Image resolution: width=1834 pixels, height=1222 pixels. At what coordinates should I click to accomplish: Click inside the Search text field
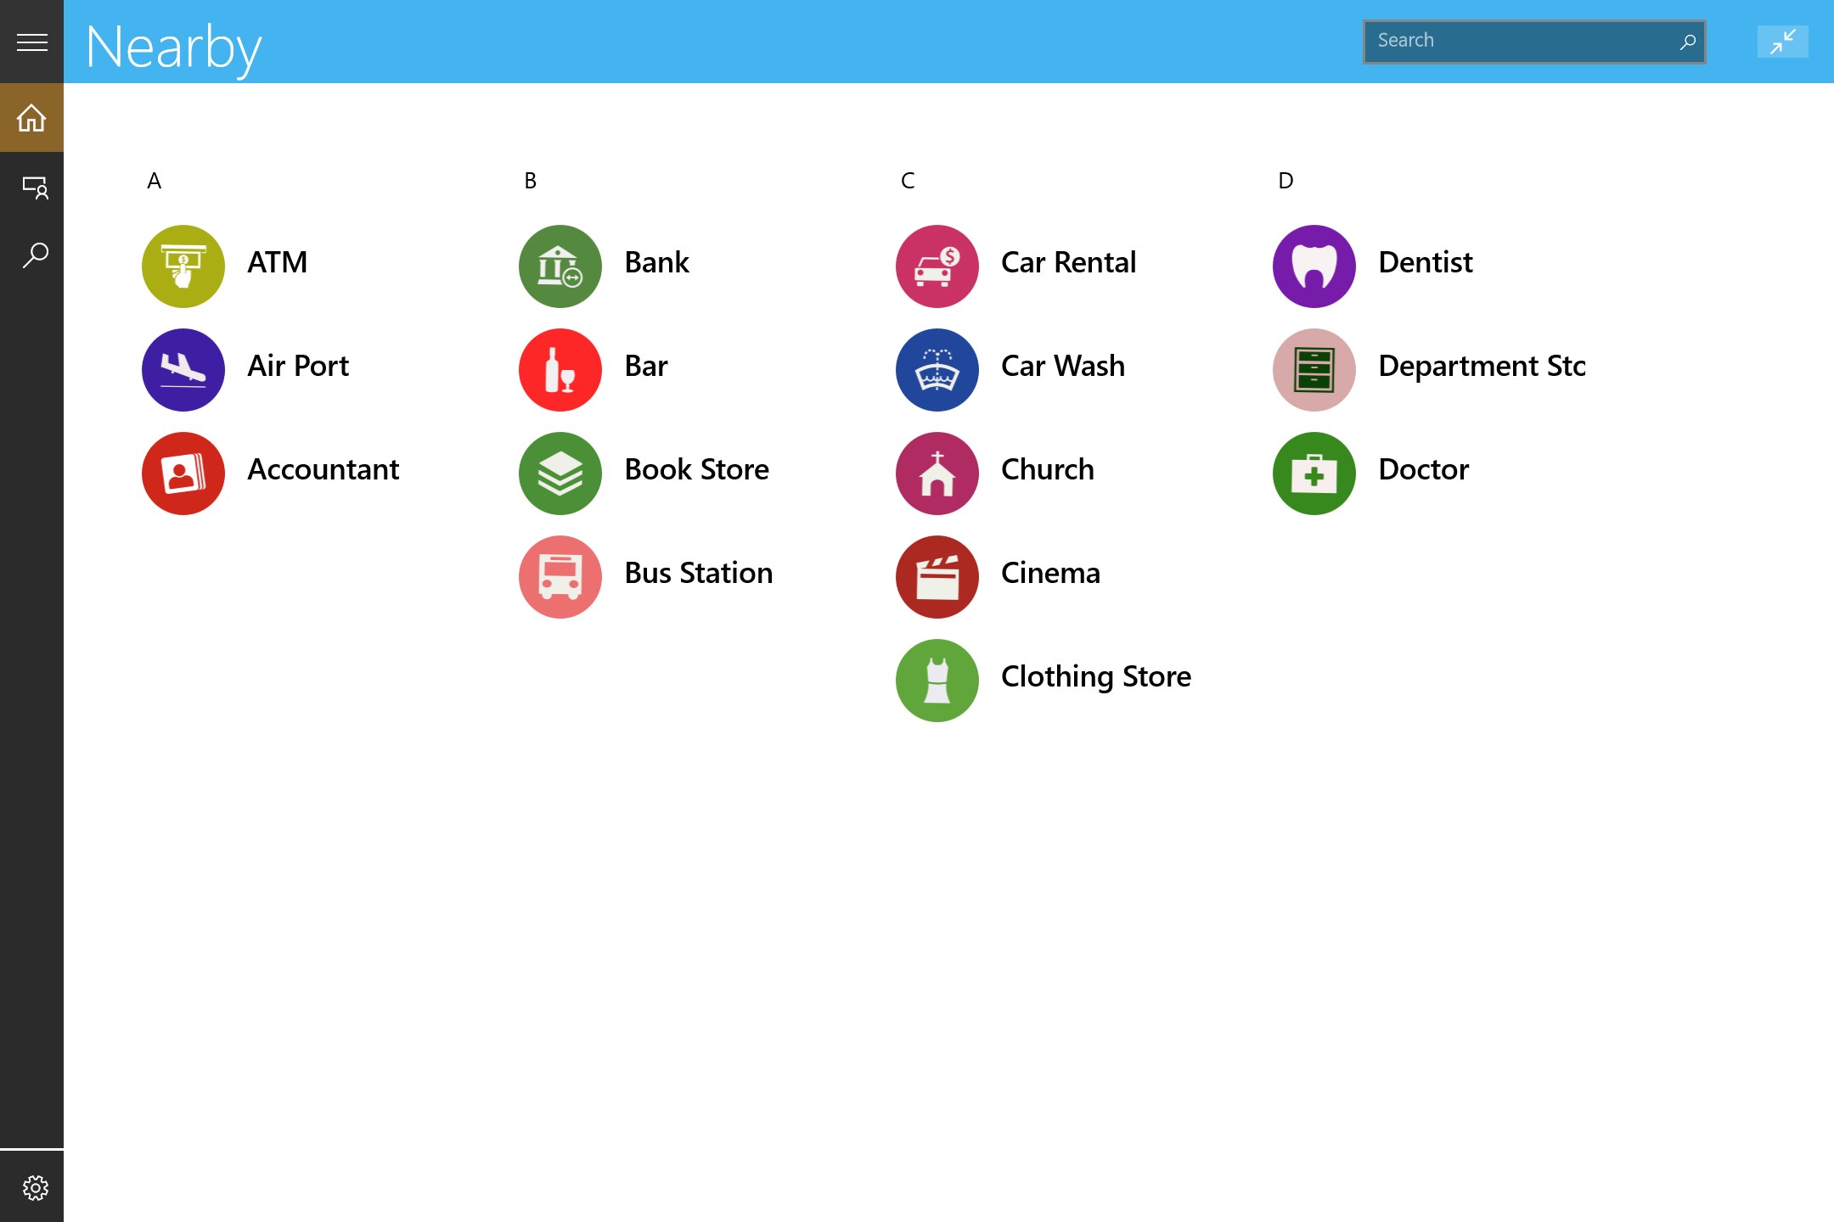1511,41
